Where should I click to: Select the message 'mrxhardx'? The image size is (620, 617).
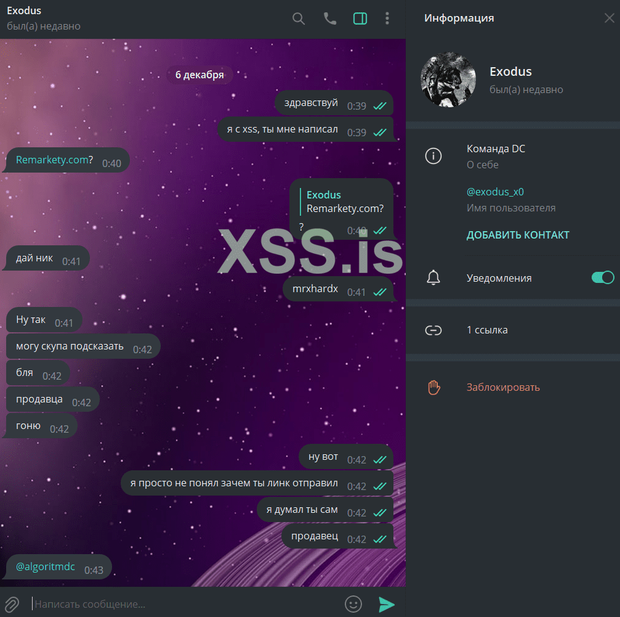tap(338, 289)
